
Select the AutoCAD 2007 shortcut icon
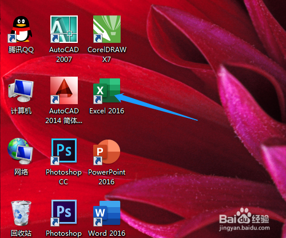[x=64, y=29]
